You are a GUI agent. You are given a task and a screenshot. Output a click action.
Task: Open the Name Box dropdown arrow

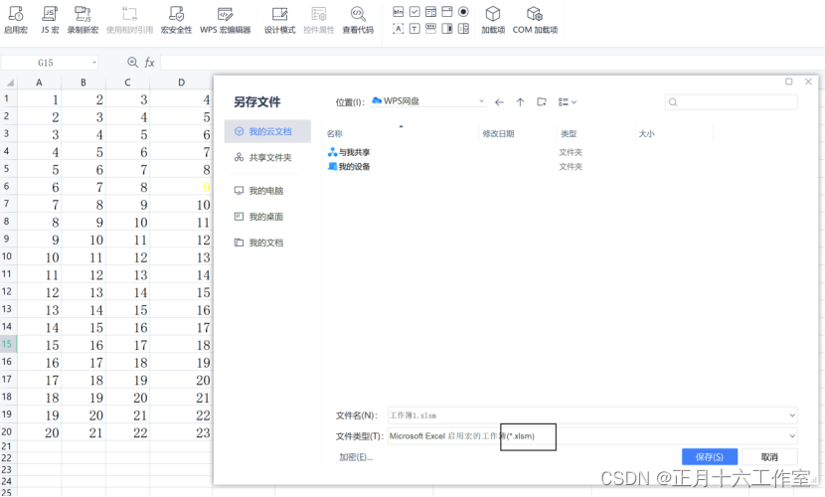[94, 63]
